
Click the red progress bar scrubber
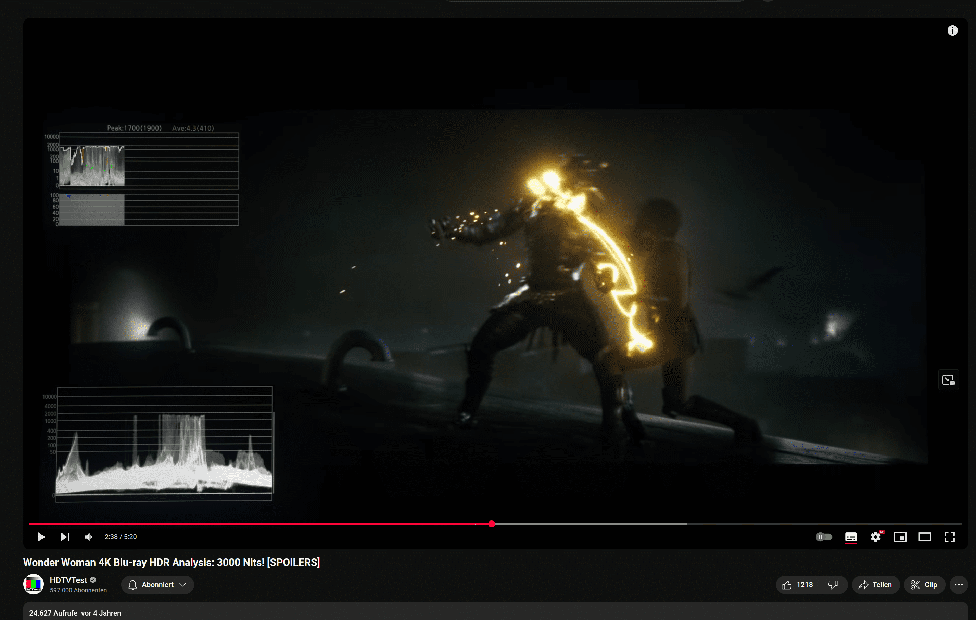(492, 524)
